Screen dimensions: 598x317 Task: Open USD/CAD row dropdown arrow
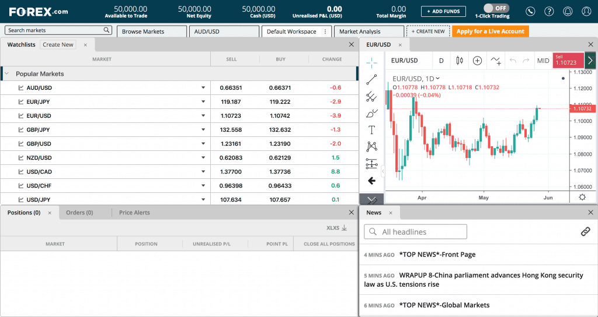[203, 172]
